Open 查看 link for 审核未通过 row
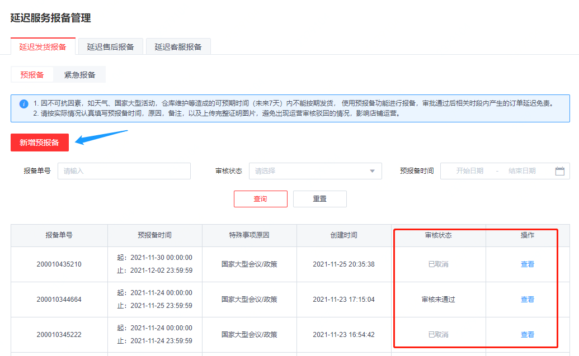 [527, 300]
